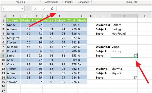Viewport: 152px width, 93px height.
Task: Click the Language ribbon group label
Action: point(84,2)
